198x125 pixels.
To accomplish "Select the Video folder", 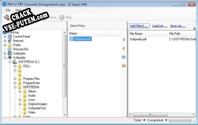I will [x=32, y=112].
